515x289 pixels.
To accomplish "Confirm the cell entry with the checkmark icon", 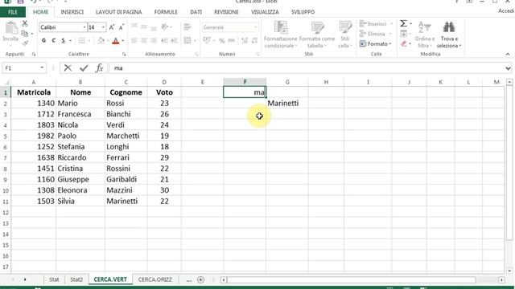I will pyautogui.click(x=84, y=68).
